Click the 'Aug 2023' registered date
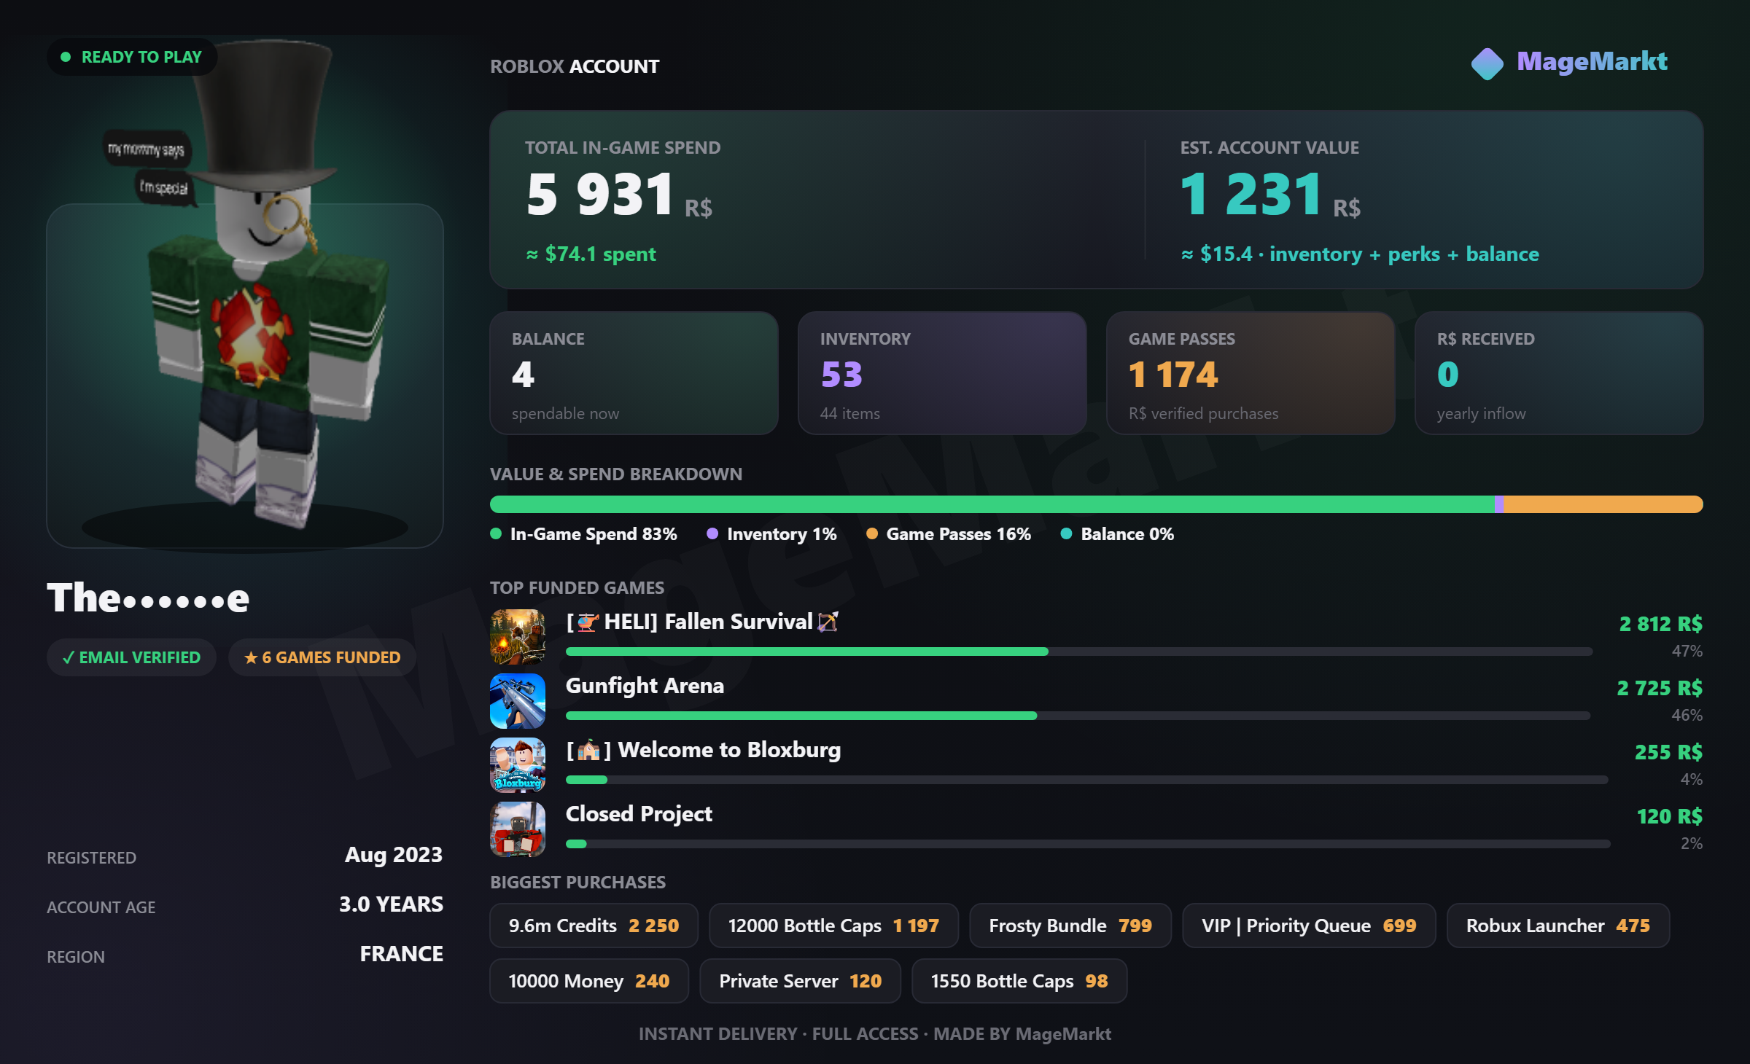 [x=394, y=855]
